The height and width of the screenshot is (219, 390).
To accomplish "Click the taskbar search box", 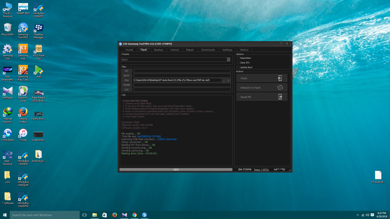I will tap(45, 215).
